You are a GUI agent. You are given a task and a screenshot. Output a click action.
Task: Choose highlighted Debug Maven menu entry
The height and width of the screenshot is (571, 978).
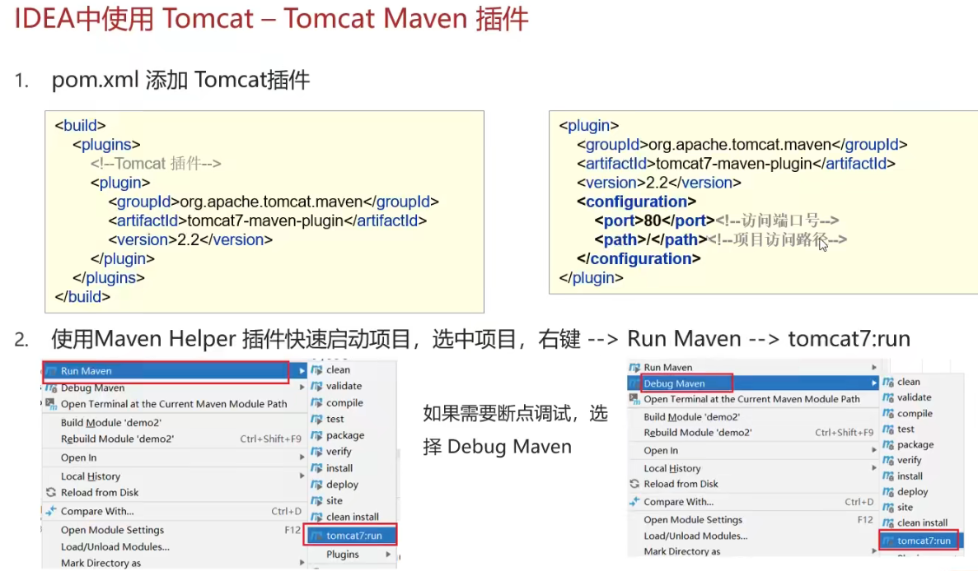click(x=753, y=383)
